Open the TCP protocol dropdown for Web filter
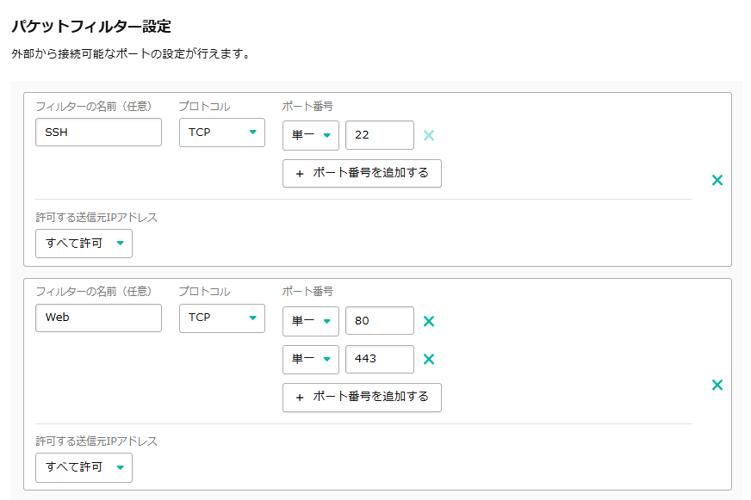751x500 pixels. 221,318
